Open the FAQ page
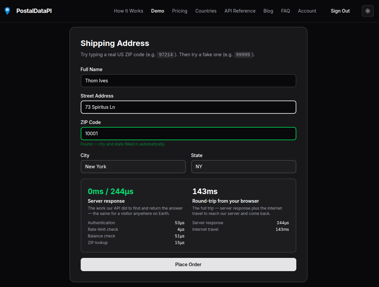This screenshot has height=287, width=379. [x=285, y=11]
